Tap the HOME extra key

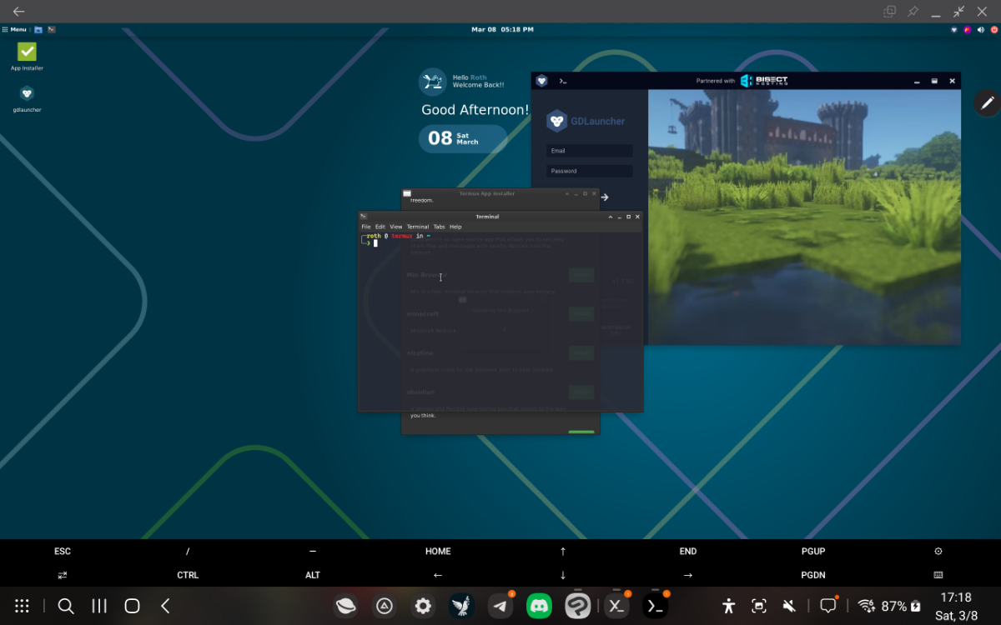(438, 552)
